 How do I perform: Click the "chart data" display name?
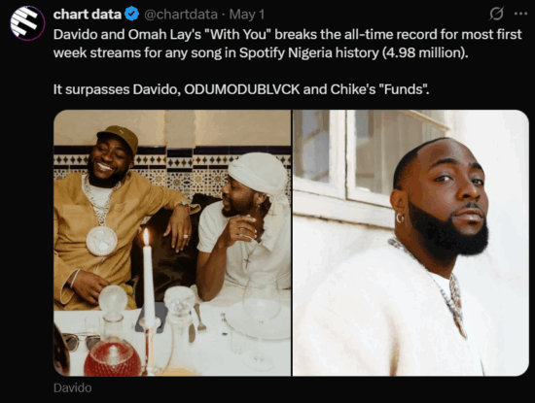tap(88, 15)
